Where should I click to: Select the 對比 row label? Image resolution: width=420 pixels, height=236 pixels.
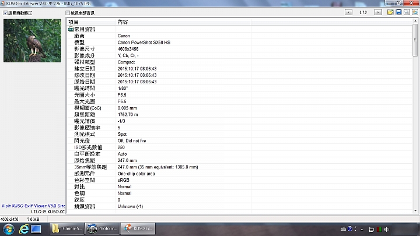click(x=79, y=187)
